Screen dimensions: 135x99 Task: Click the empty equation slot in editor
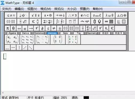[x=5, y=56]
